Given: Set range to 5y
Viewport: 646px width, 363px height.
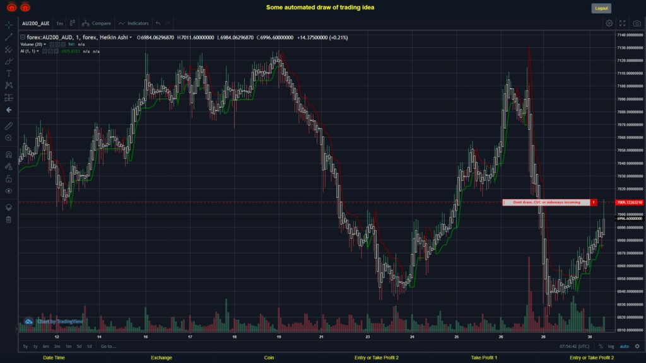Looking at the screenshot, I should click(25, 347).
